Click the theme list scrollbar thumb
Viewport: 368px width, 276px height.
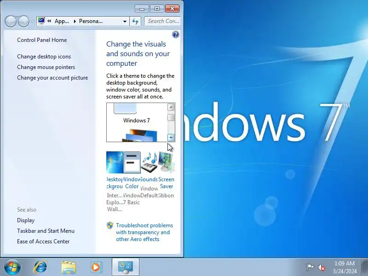point(171,117)
